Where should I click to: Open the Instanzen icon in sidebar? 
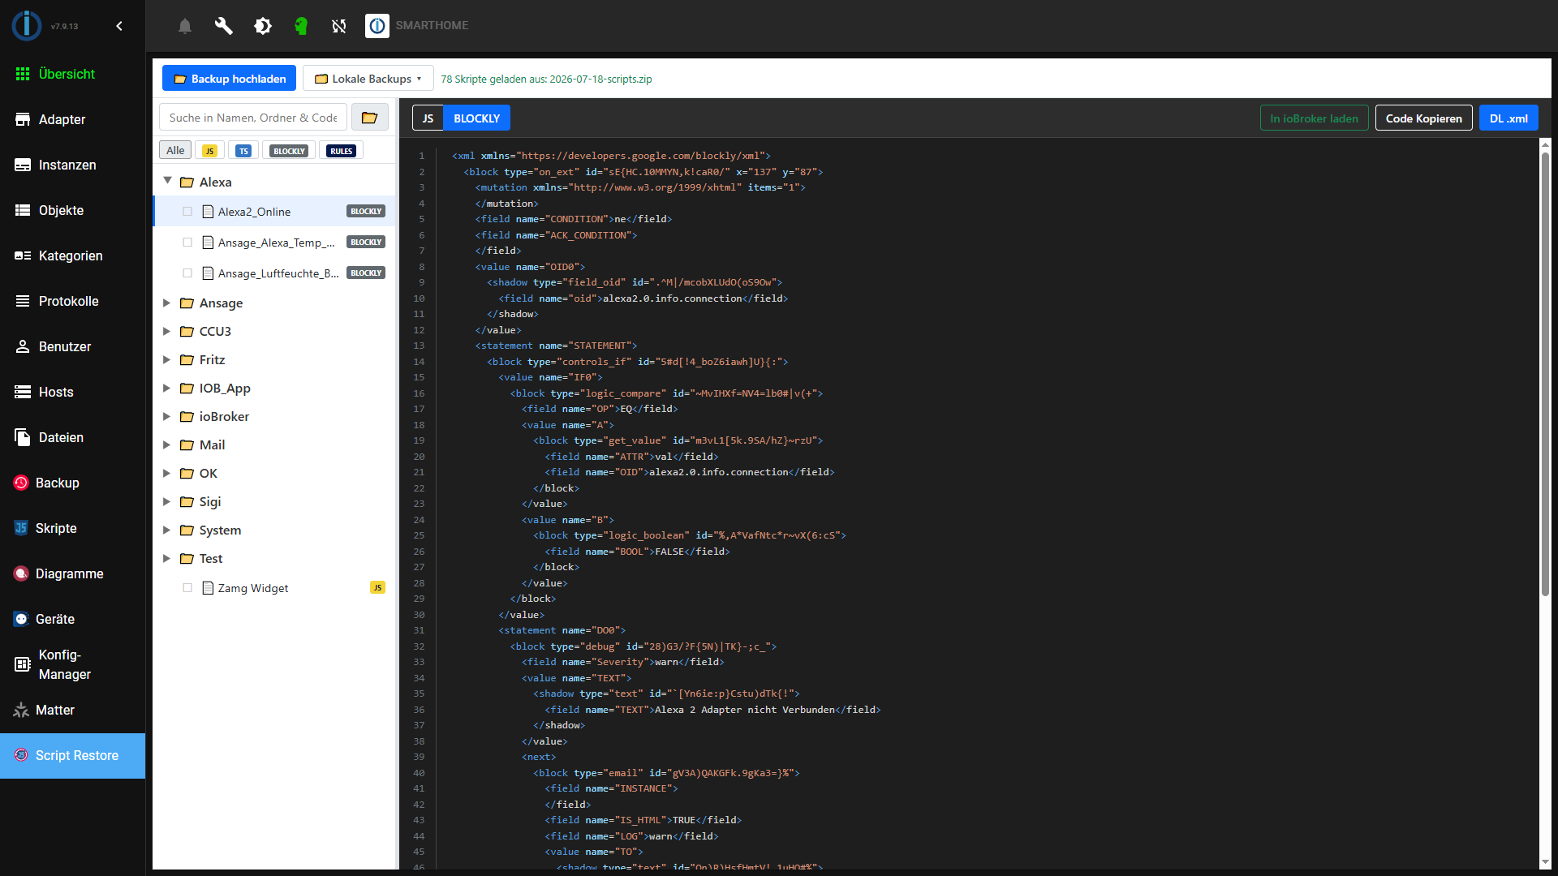coord(23,165)
